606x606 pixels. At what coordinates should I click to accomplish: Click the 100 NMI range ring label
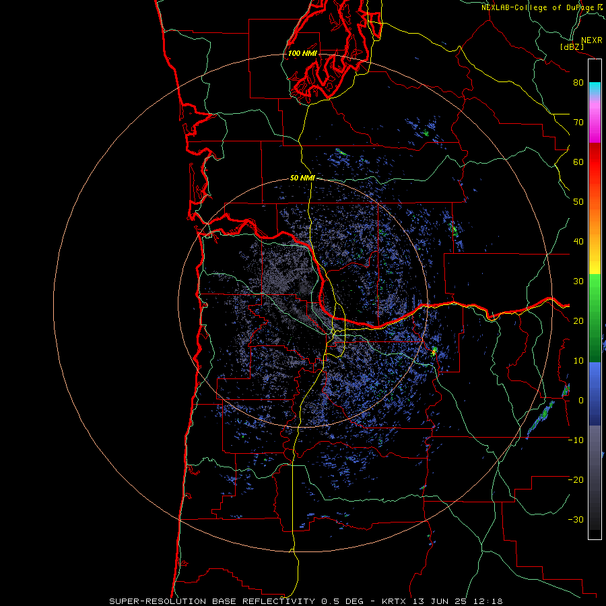pyautogui.click(x=302, y=53)
